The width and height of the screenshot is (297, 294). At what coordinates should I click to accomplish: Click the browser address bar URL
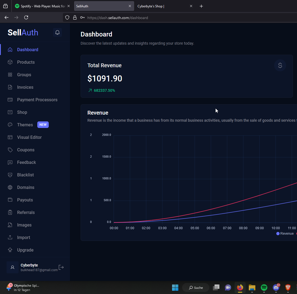click(118, 18)
